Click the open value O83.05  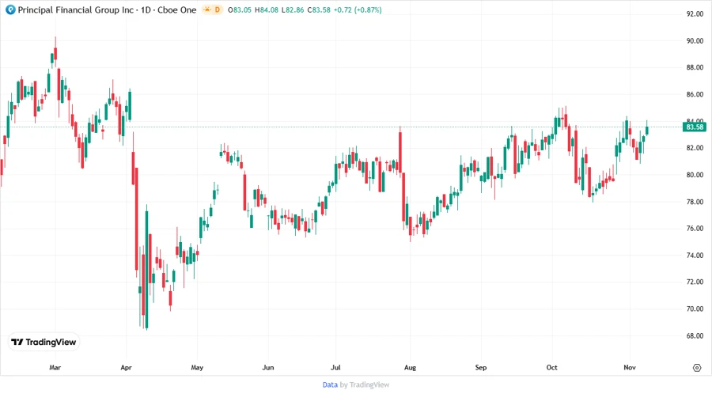pos(239,9)
